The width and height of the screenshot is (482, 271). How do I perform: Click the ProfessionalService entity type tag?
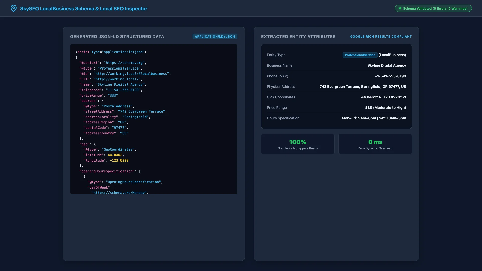(x=360, y=55)
